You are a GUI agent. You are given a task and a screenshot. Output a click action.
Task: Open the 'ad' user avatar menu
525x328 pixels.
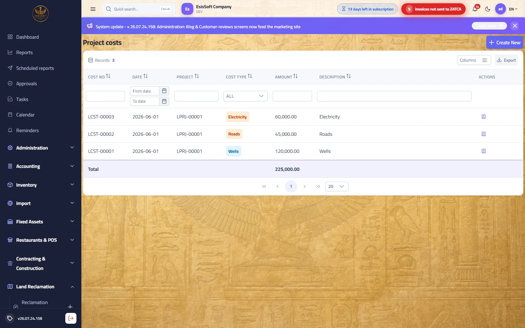tap(500, 9)
